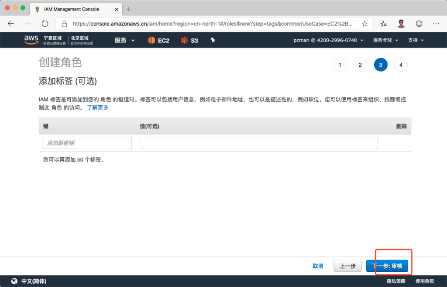Open the 支持 support dropdown

pos(416,40)
